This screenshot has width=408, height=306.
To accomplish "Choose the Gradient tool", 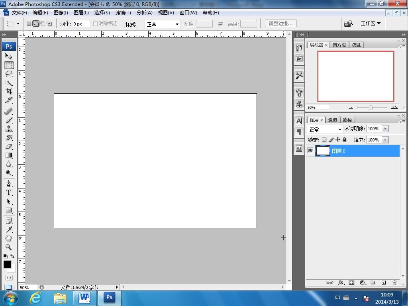I will point(9,155).
